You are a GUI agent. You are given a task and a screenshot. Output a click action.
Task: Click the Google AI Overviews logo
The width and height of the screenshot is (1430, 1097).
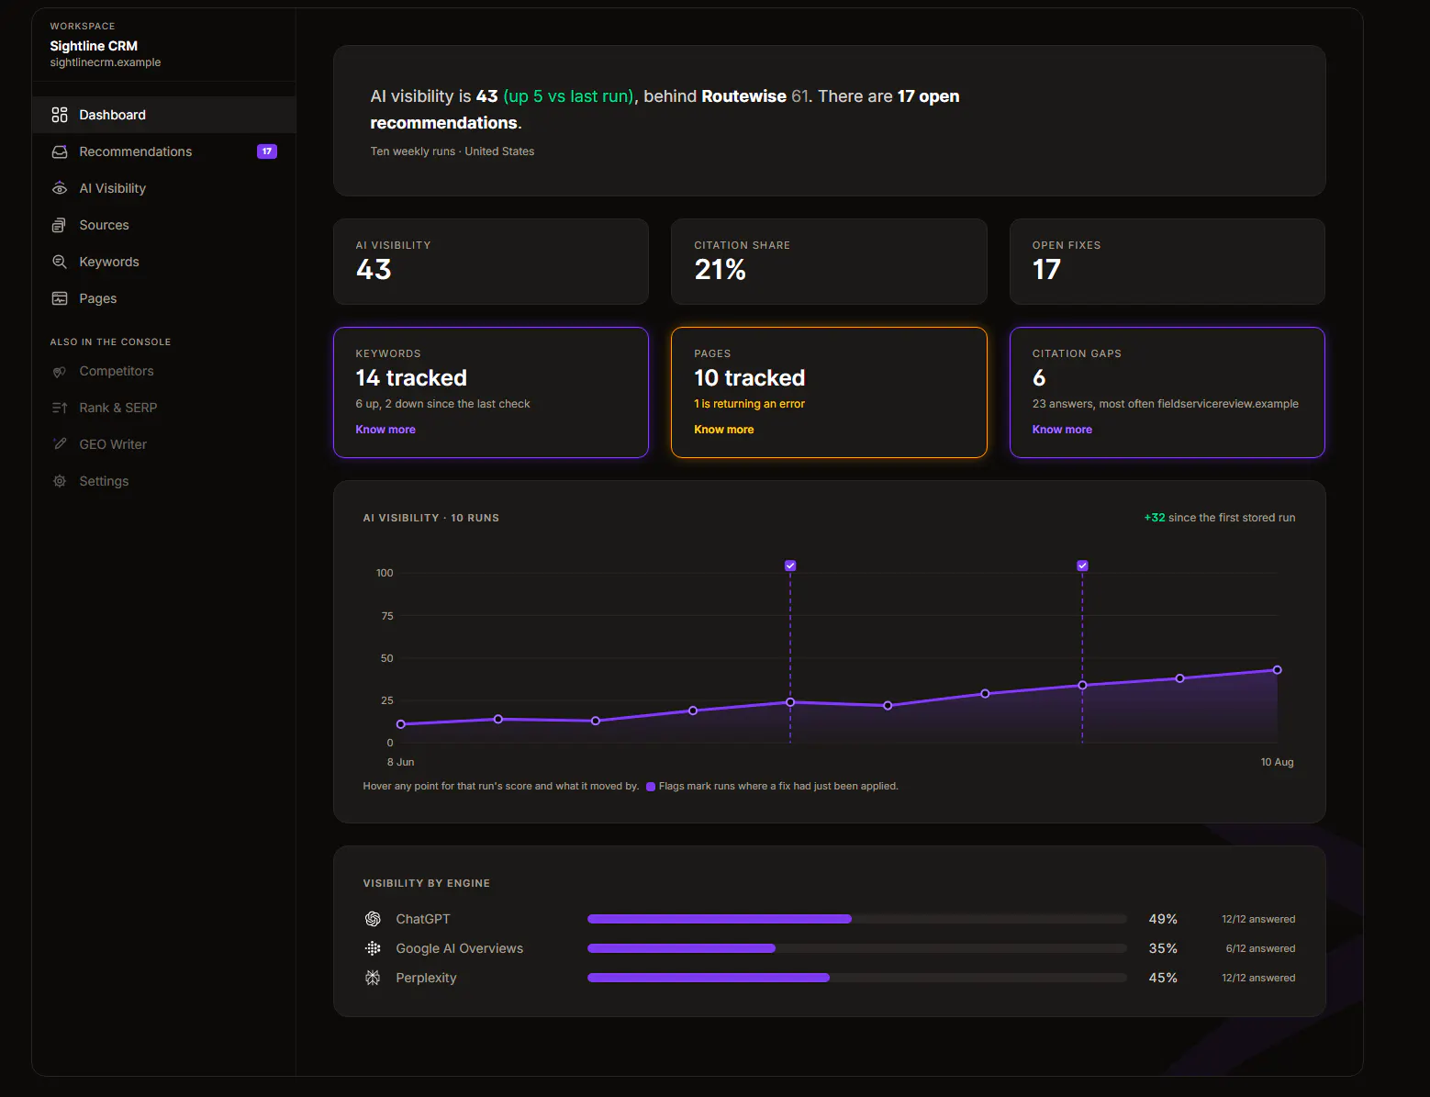point(373,948)
